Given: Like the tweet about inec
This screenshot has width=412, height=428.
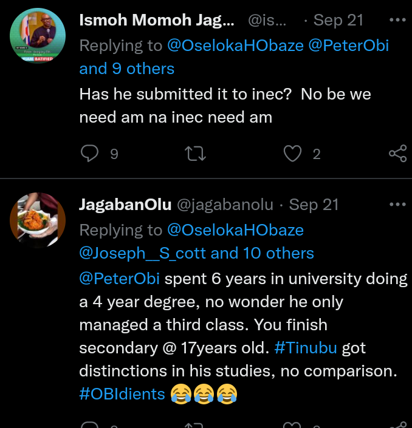Looking at the screenshot, I should click(x=293, y=154).
